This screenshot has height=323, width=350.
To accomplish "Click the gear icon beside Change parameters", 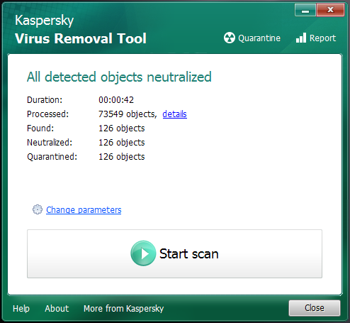I will (38, 209).
